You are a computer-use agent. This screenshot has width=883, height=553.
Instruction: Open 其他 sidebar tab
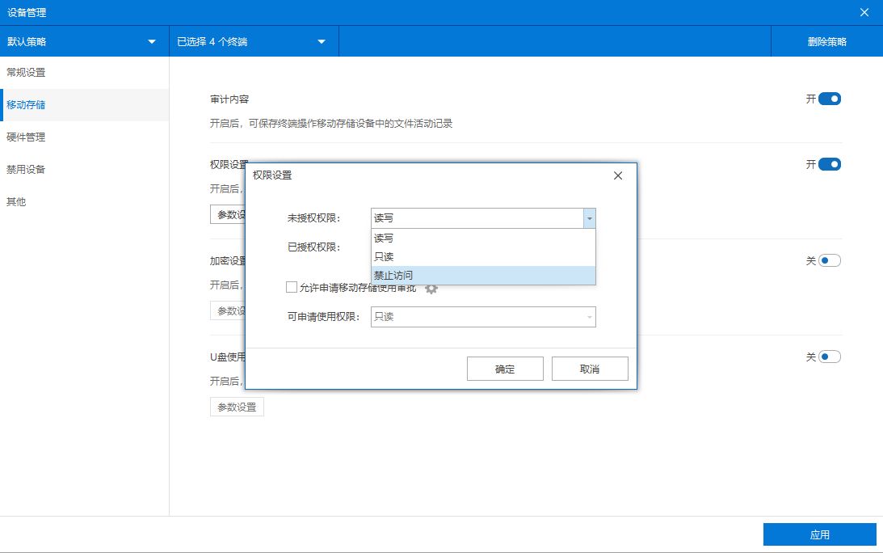tap(85, 202)
